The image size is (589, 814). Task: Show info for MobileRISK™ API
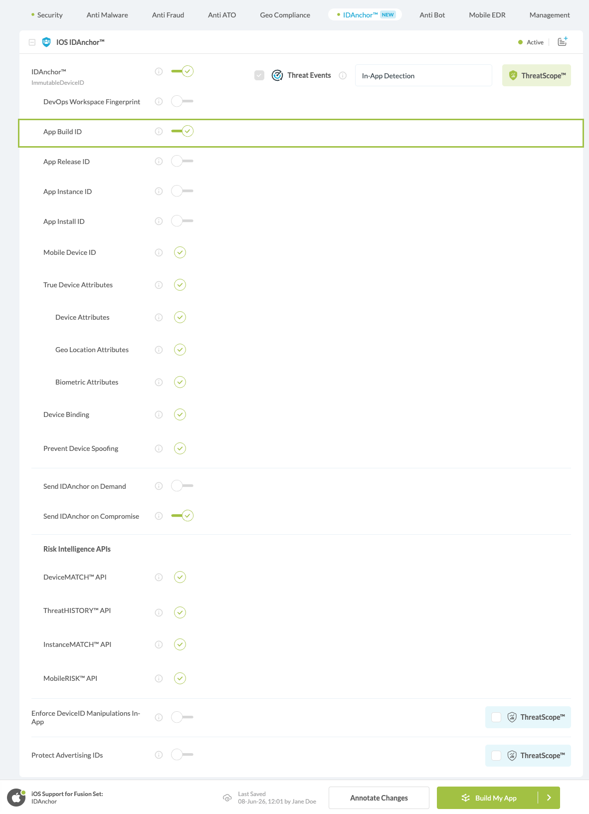coord(159,678)
